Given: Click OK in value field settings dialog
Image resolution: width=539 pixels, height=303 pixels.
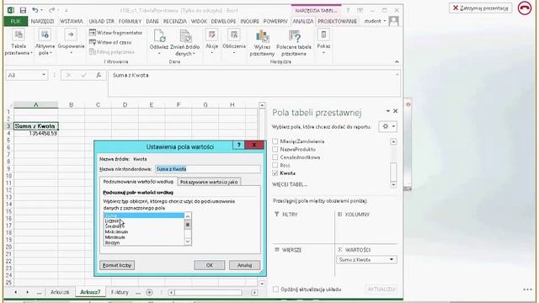Looking at the screenshot, I should [x=210, y=265].
